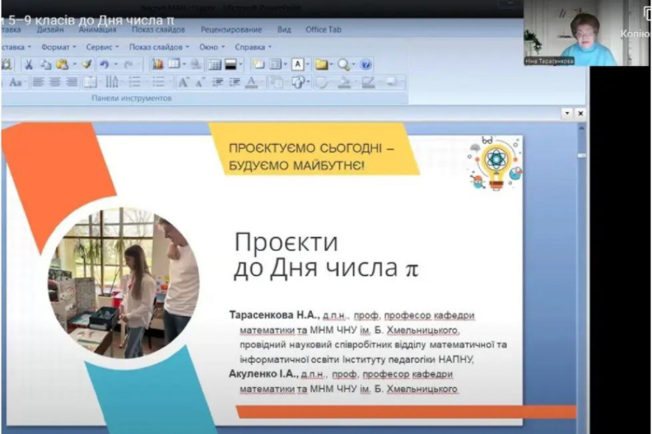Click the Копіювати link button
The height and width of the screenshot is (434, 652).
[634, 34]
